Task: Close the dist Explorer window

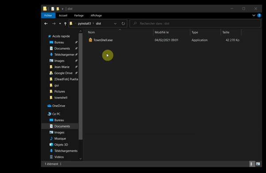Action: 256,9
